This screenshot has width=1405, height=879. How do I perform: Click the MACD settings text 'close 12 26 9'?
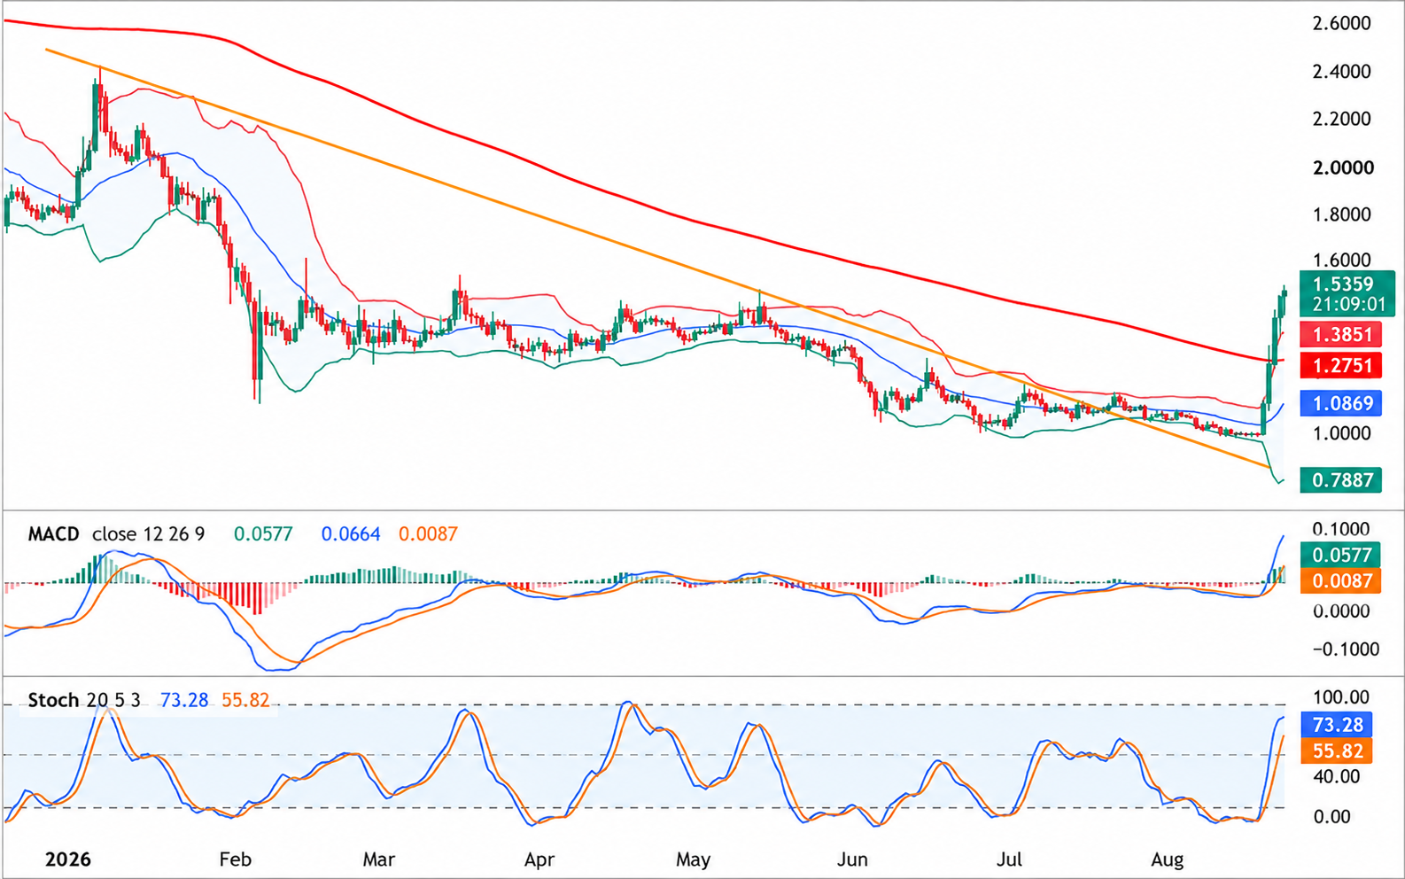pyautogui.click(x=148, y=534)
